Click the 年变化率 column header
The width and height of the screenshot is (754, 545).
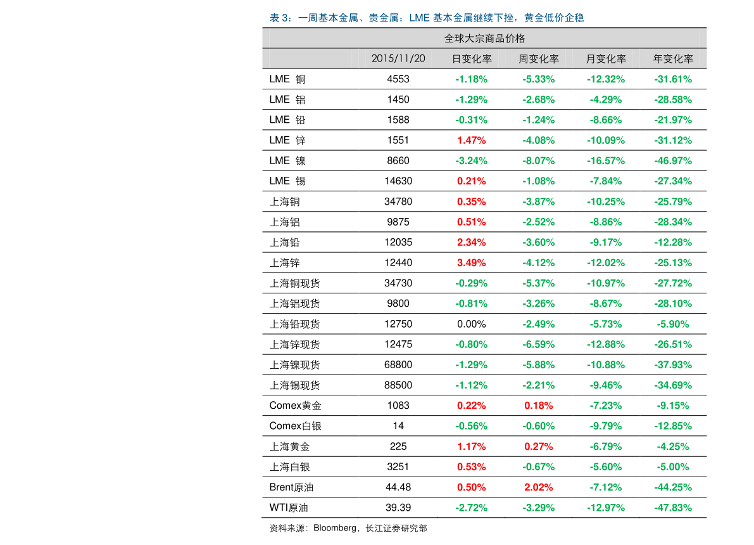[x=673, y=59]
